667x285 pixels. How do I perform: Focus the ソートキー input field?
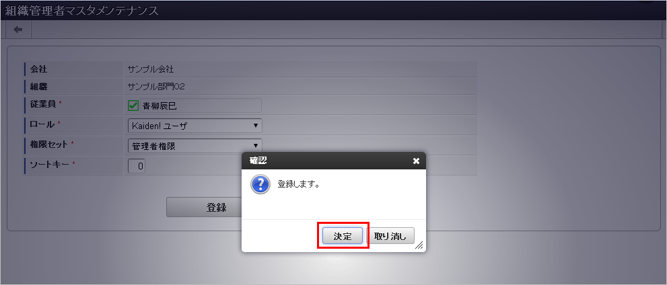137,166
